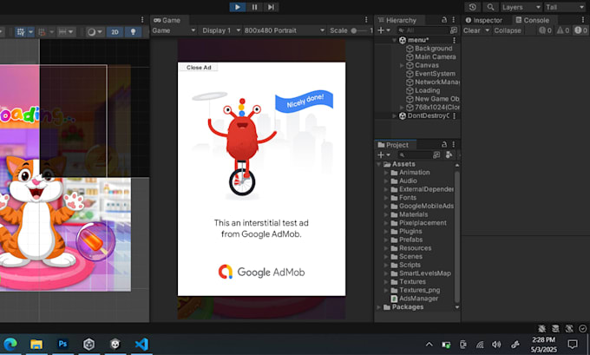Image resolution: width=590 pixels, height=355 pixels.
Task: Open the Game panel three-dot menu
Action: tap(366, 20)
